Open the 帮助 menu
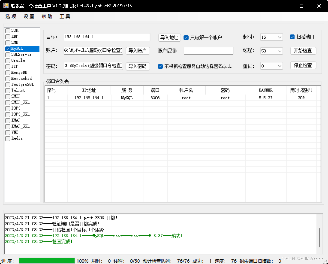The width and height of the screenshot is (328, 264). pos(47,16)
